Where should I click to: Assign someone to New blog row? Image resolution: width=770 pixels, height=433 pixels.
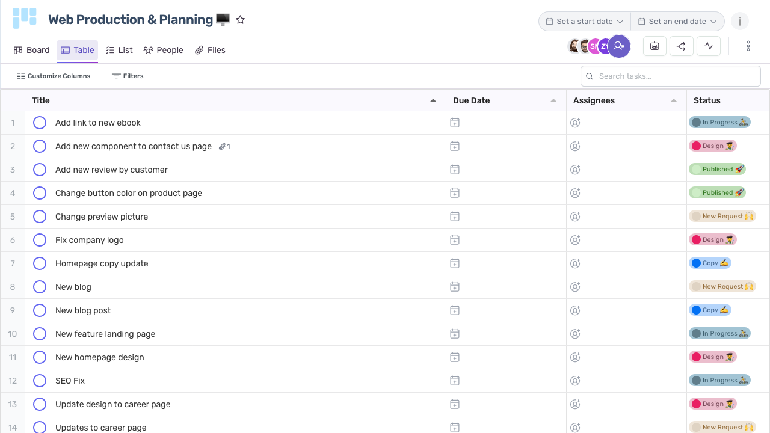(x=575, y=287)
